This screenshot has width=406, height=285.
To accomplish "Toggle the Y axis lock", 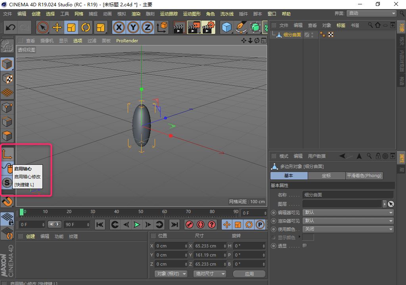I will [x=133, y=27].
